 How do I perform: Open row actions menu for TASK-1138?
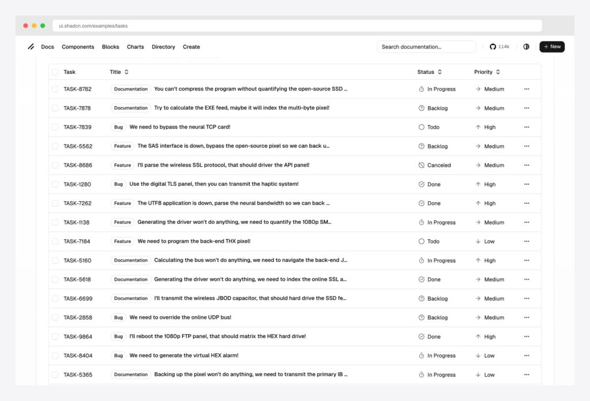[527, 222]
